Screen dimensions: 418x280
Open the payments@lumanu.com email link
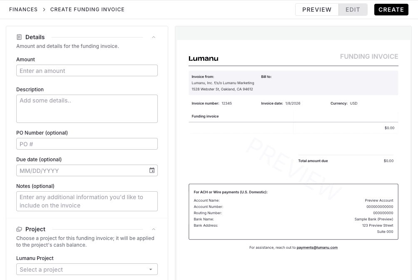point(317,247)
